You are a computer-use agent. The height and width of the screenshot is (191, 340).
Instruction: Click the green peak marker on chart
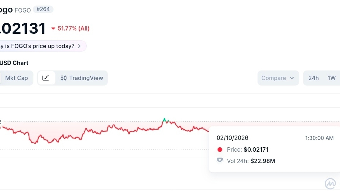click(164, 119)
